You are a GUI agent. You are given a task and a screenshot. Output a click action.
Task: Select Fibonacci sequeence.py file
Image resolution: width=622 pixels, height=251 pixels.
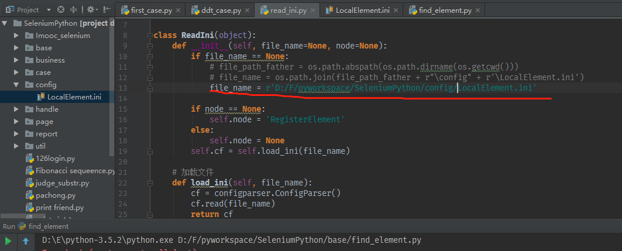pos(75,170)
